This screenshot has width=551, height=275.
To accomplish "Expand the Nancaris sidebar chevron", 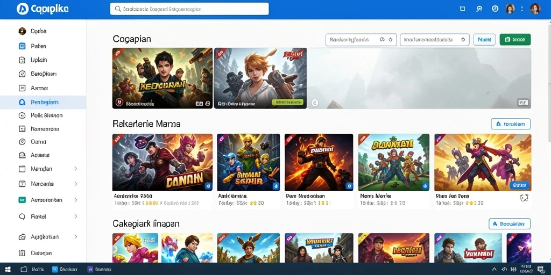I will click(x=75, y=184).
